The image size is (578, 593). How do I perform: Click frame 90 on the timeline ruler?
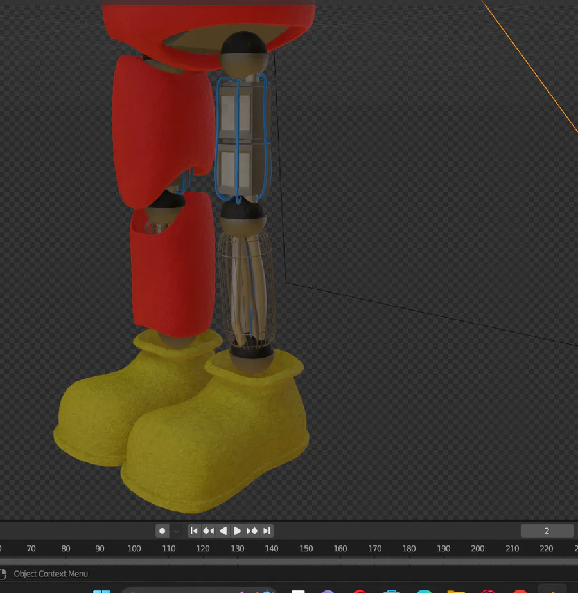100,549
